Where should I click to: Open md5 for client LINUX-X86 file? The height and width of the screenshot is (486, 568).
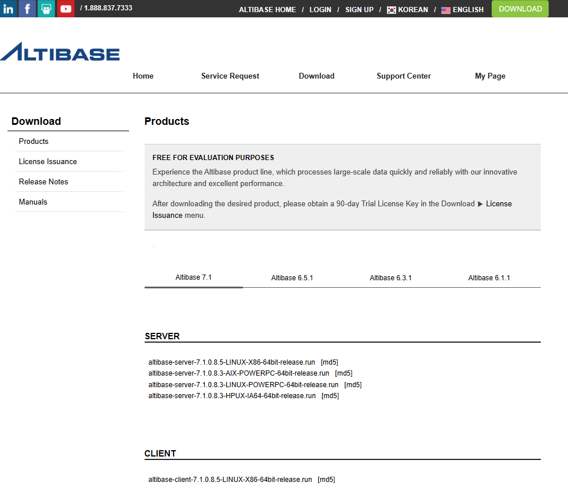pos(326,480)
